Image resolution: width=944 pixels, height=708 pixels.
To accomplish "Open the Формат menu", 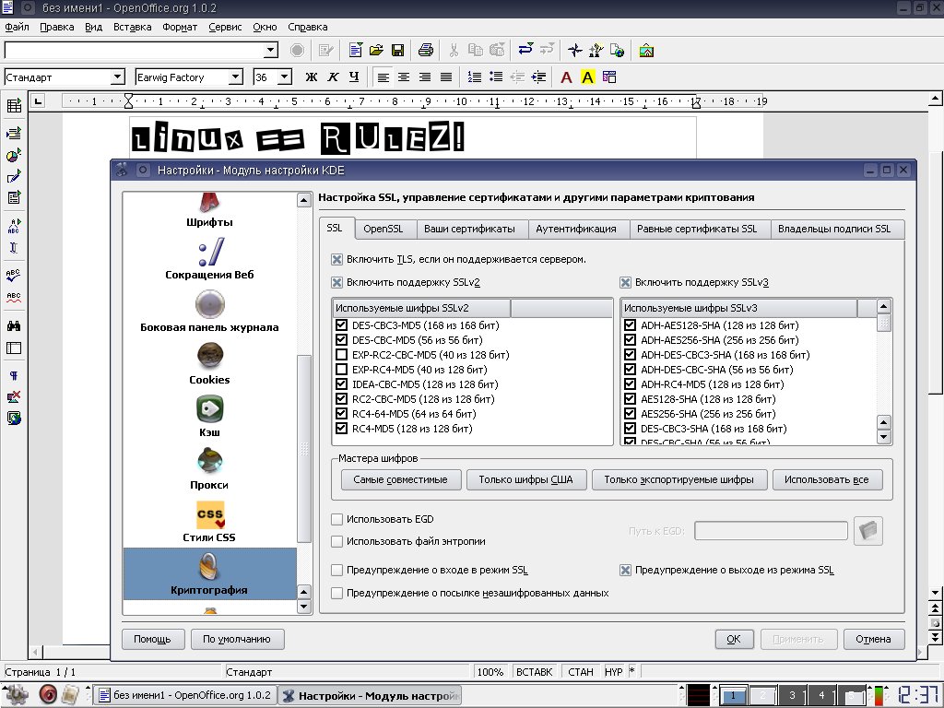I will [180, 27].
